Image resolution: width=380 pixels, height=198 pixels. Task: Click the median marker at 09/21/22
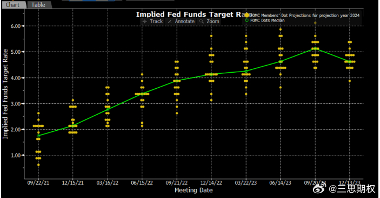click(x=177, y=81)
